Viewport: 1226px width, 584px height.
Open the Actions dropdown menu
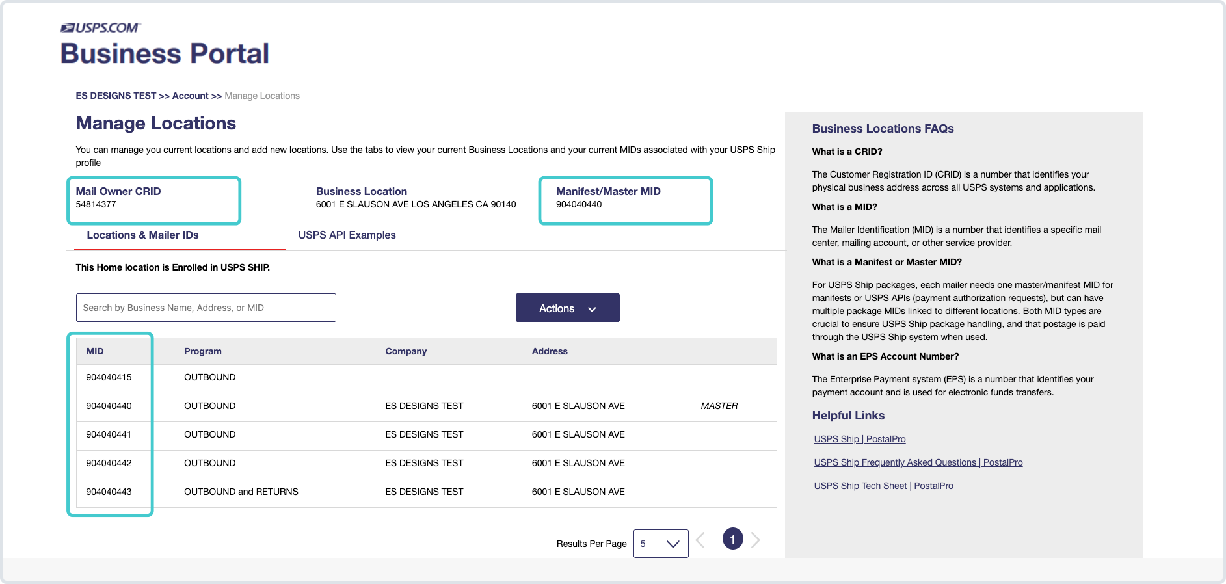point(567,308)
